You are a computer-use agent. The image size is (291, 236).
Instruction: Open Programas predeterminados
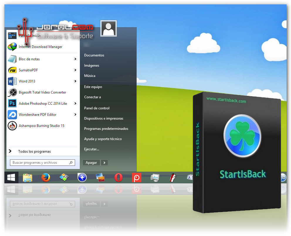point(106,129)
